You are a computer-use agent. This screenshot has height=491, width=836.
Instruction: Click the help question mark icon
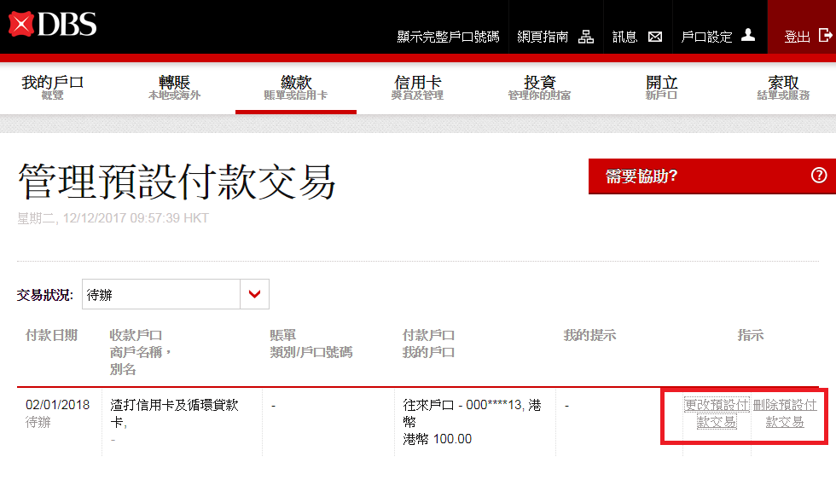[819, 176]
